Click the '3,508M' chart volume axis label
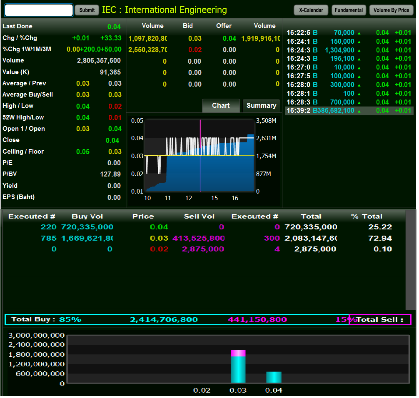The image size is (419, 398). point(266,121)
